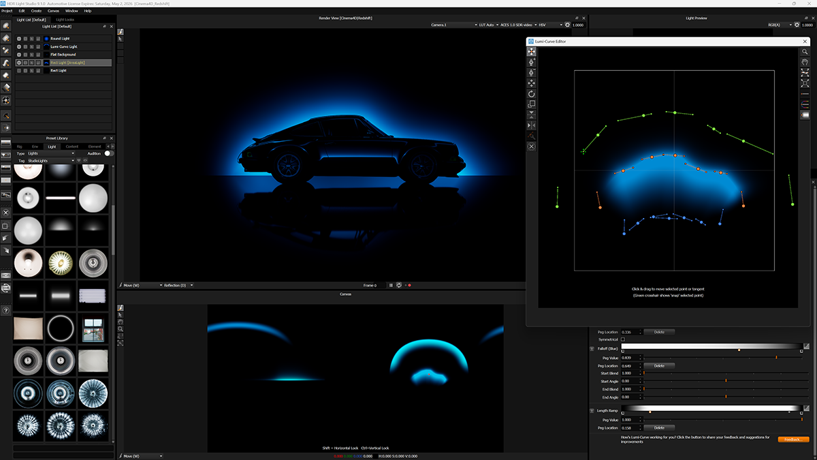Hide the Round Light using its eye icon
817x460 pixels.
tap(18, 39)
